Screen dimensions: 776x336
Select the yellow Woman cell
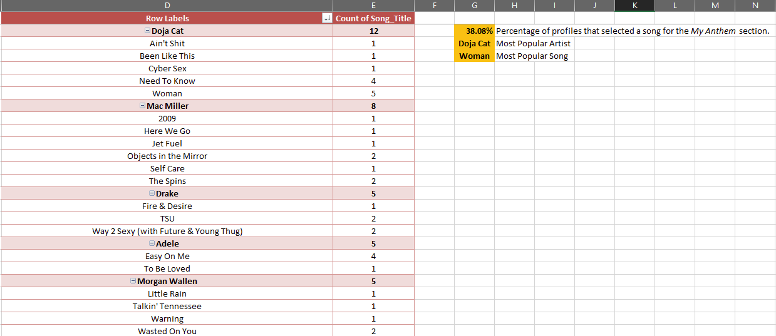474,56
